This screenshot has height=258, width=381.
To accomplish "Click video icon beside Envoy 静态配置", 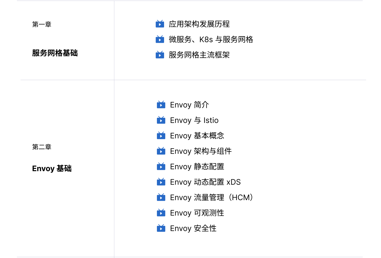I will point(161,166).
